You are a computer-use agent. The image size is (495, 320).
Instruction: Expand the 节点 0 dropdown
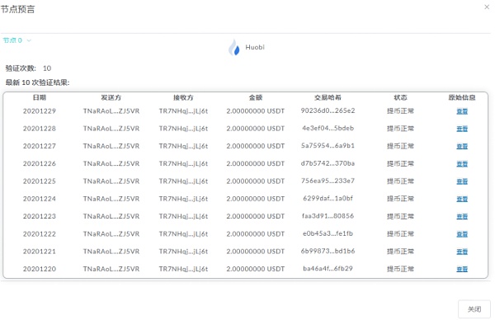point(17,40)
